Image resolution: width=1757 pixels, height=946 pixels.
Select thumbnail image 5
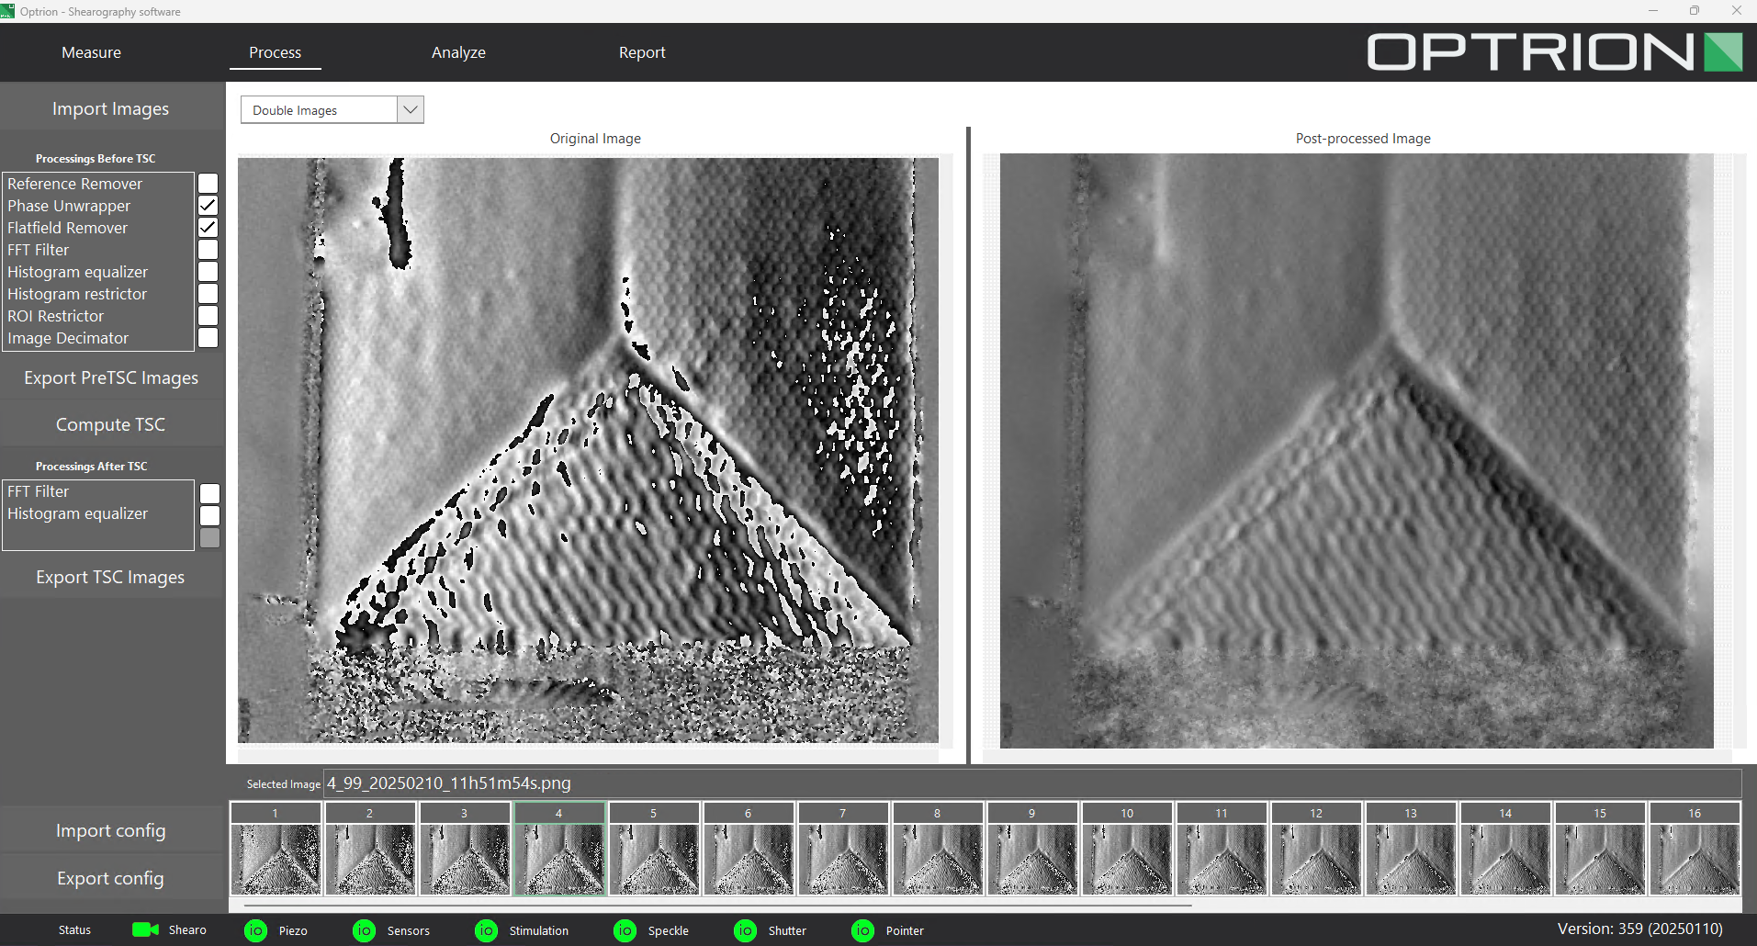[x=654, y=849]
